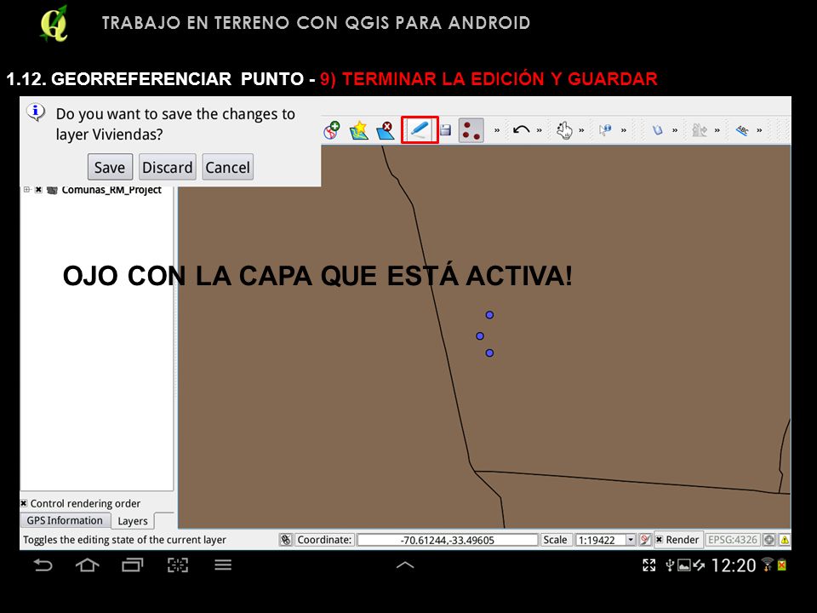Click the stop rendering icon
This screenshot has width=817, height=613.
coord(644,540)
